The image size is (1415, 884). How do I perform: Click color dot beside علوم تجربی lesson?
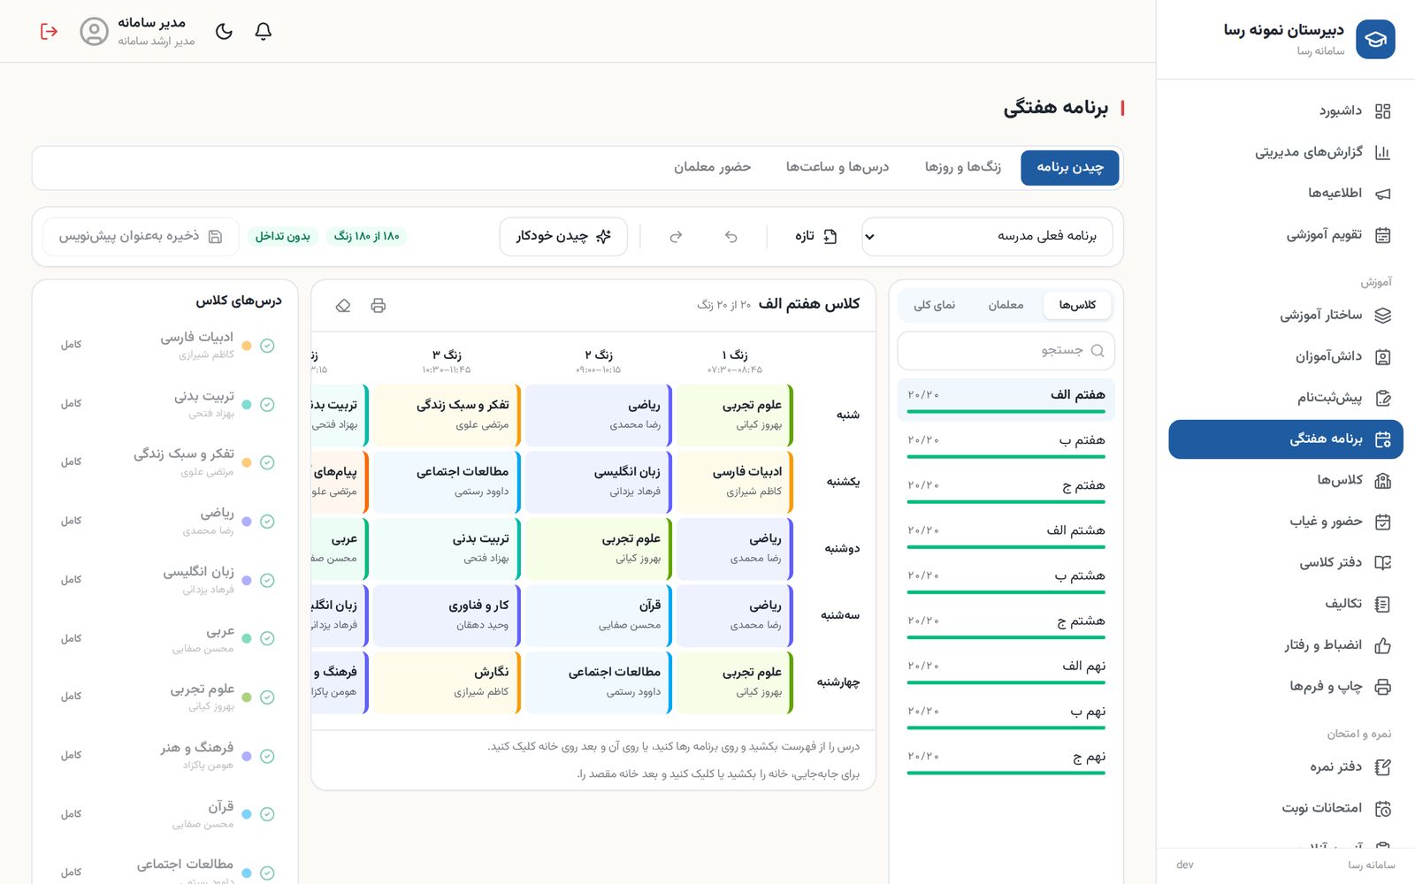(x=247, y=697)
